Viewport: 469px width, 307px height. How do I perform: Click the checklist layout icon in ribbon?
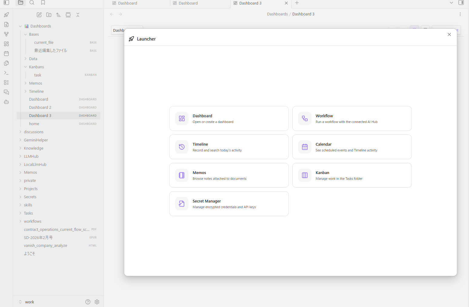coord(6,82)
